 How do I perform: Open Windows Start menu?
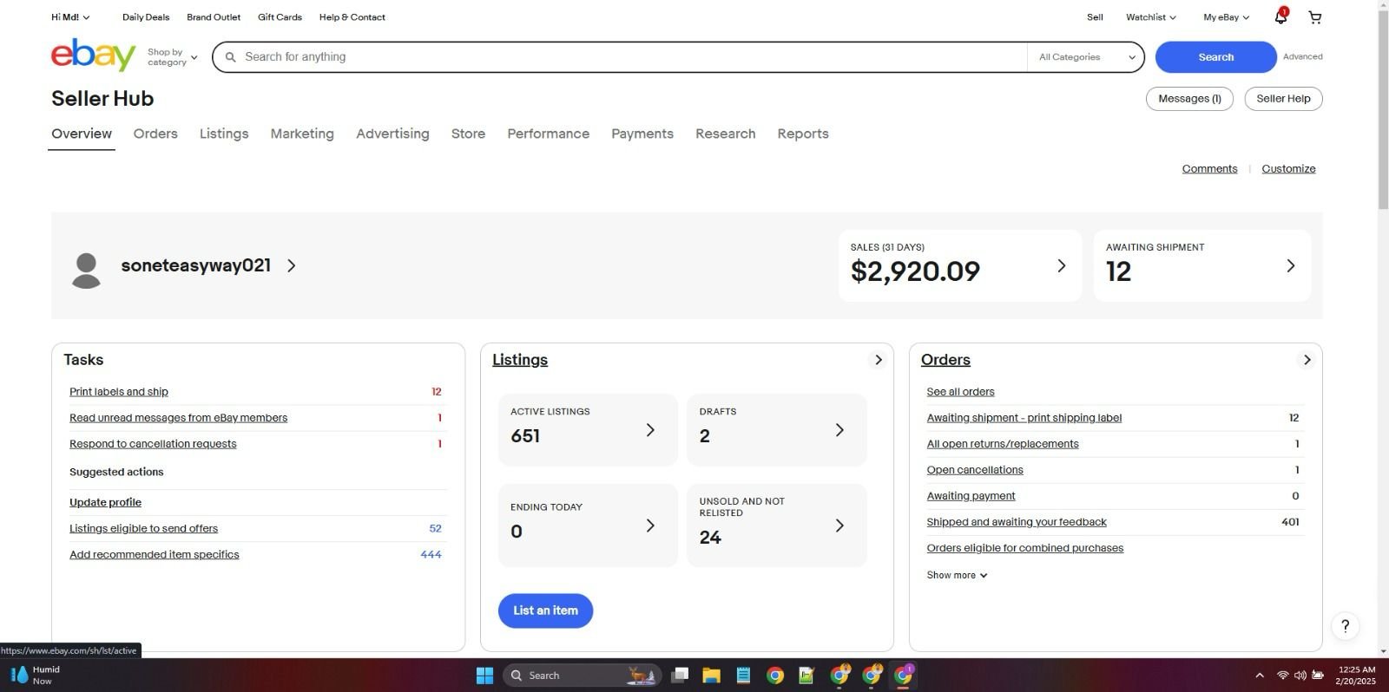point(484,676)
